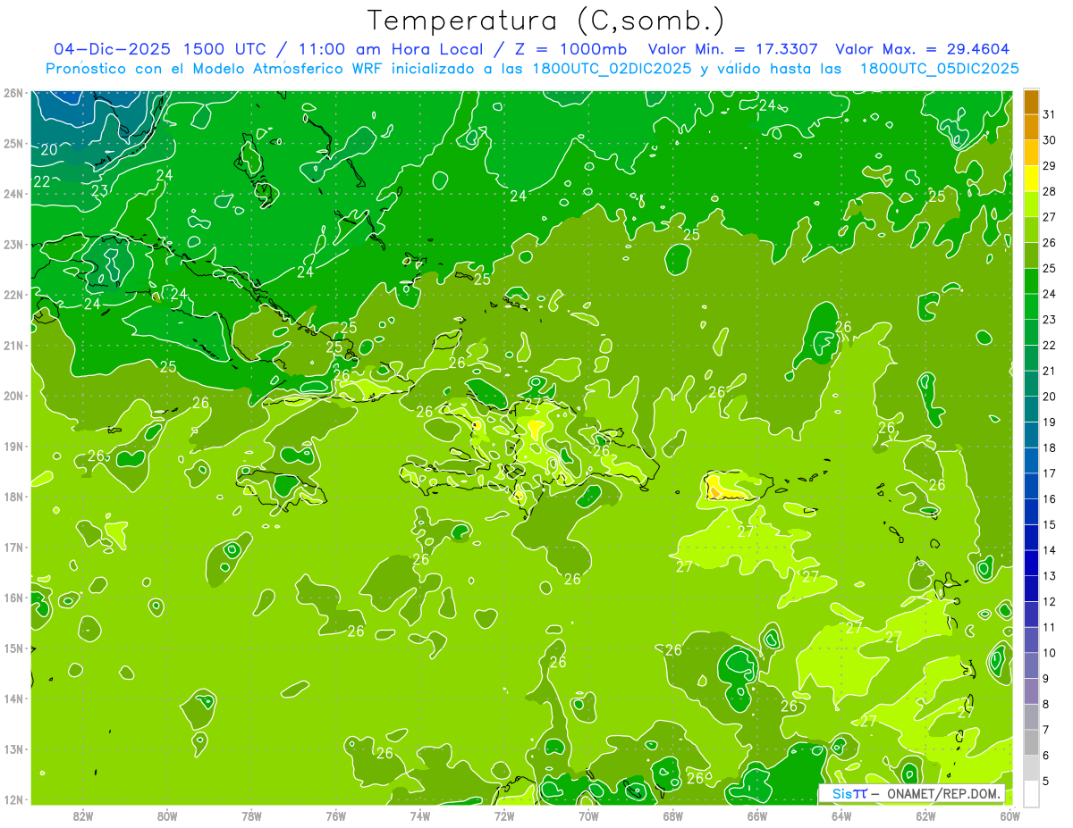Click the 76W longitude axis label
Image resolution: width=1073 pixels, height=828 pixels.
[x=335, y=815]
